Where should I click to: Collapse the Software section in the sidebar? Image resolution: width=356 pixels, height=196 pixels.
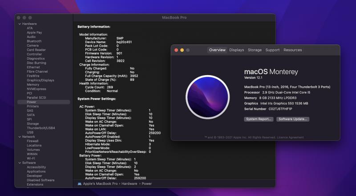click(20, 163)
